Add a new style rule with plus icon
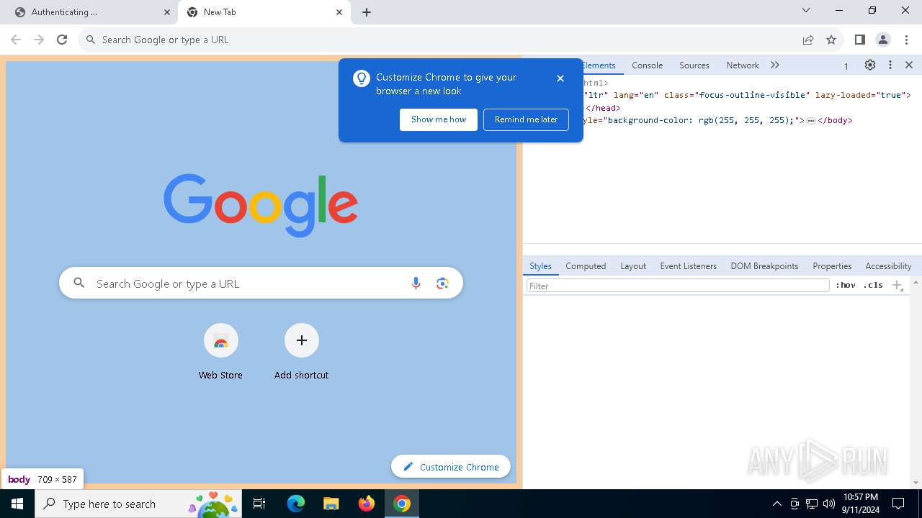The image size is (922, 518). click(897, 286)
